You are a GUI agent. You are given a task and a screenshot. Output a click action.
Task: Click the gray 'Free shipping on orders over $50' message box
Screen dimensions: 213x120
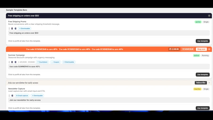(109, 33)
